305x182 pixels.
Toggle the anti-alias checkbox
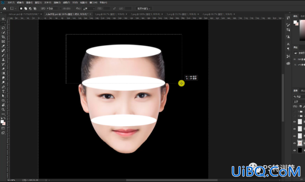[x=61, y=9]
